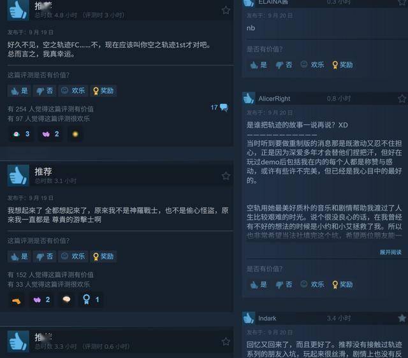Click the brain award icon on the 神羅戰士 review
408x358 pixels.
(x=66, y=299)
